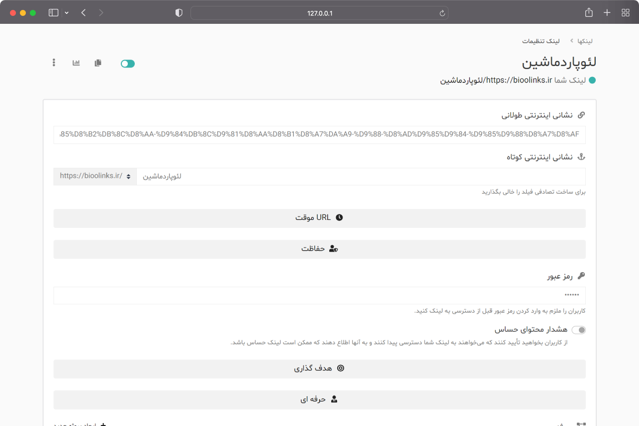Open link statistics chart icon
The height and width of the screenshot is (426, 639).
76,63
